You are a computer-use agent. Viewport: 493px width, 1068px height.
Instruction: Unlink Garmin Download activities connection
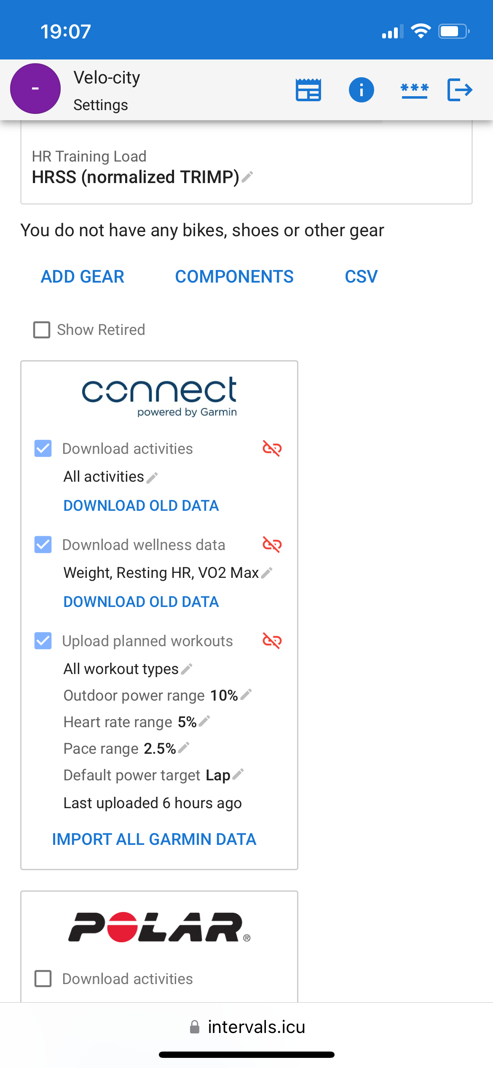pos(272,448)
